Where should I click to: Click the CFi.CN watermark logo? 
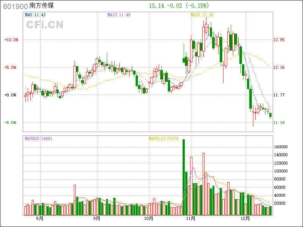44,25
